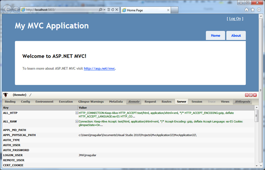The height and width of the screenshot is (170, 265).
Task: Expand the ALL_HTTP value
Action: [77, 113]
